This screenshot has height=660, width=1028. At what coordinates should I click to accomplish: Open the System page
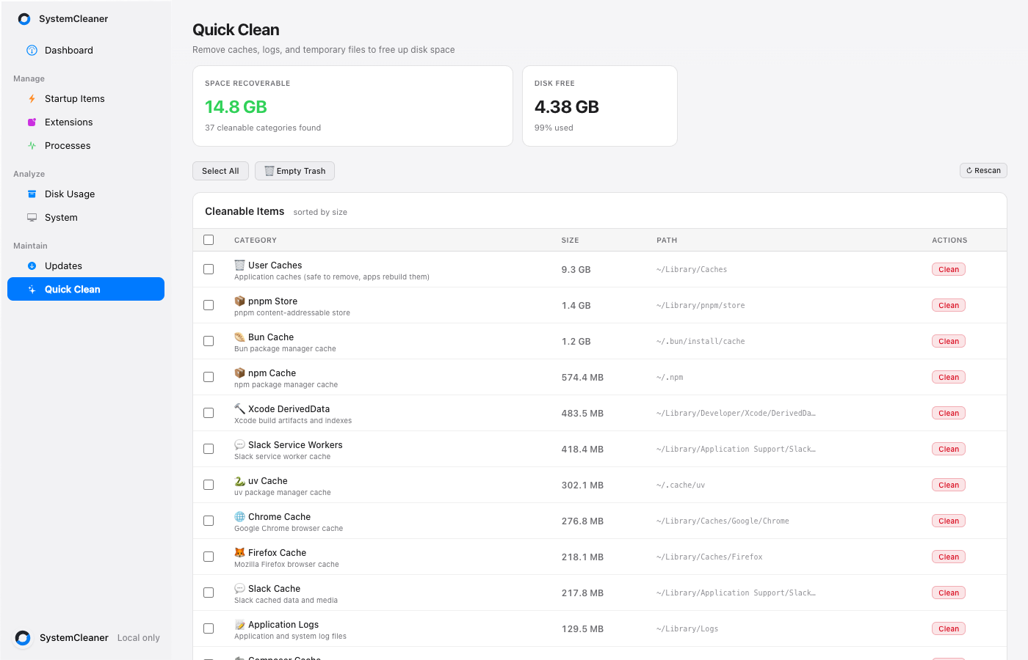[x=86, y=218]
